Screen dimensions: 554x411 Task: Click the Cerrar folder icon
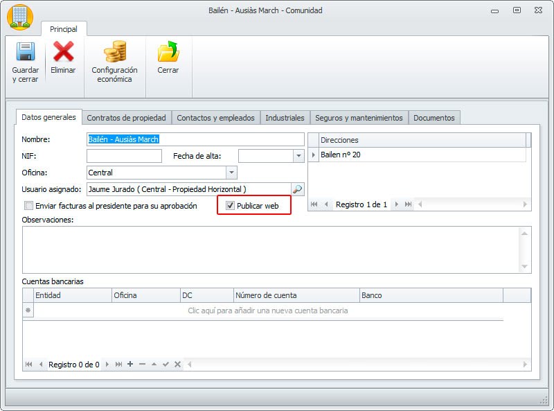coord(168,51)
